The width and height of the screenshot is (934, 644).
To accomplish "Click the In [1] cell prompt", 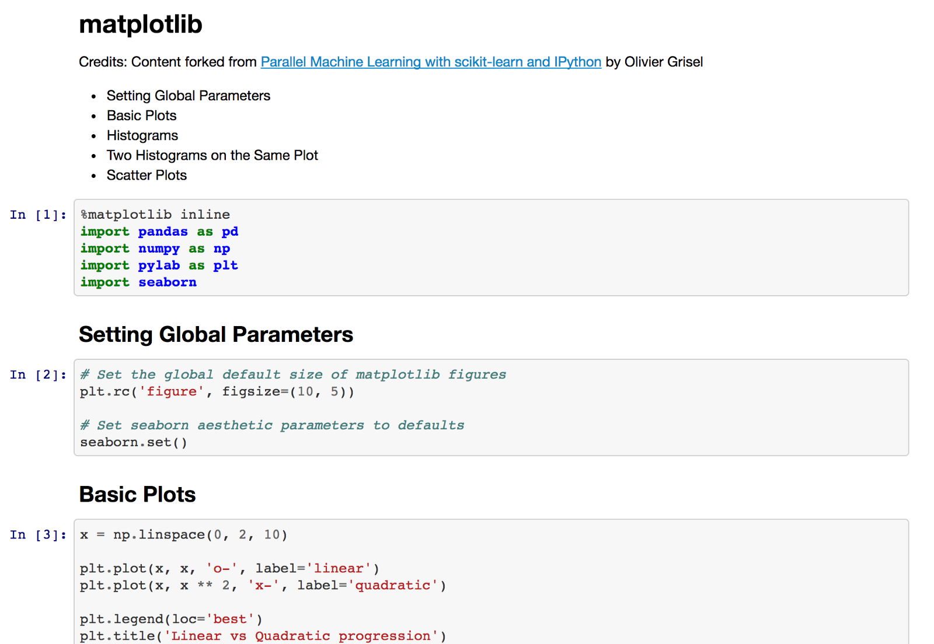I will [38, 215].
